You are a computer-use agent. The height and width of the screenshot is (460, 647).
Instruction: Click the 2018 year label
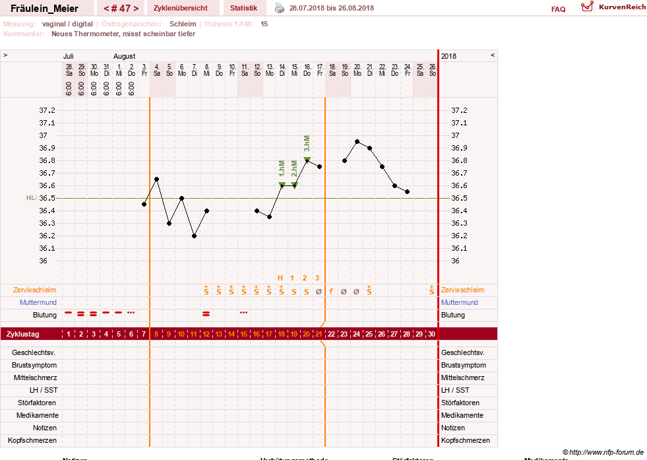449,56
